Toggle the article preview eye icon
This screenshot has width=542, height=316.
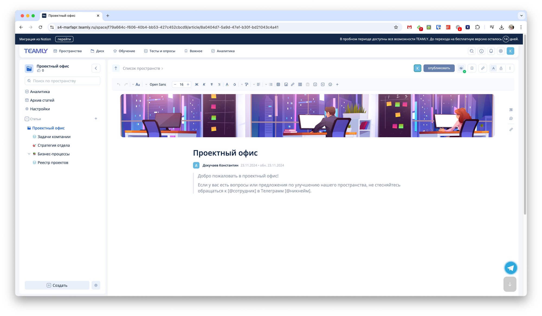click(x=461, y=68)
